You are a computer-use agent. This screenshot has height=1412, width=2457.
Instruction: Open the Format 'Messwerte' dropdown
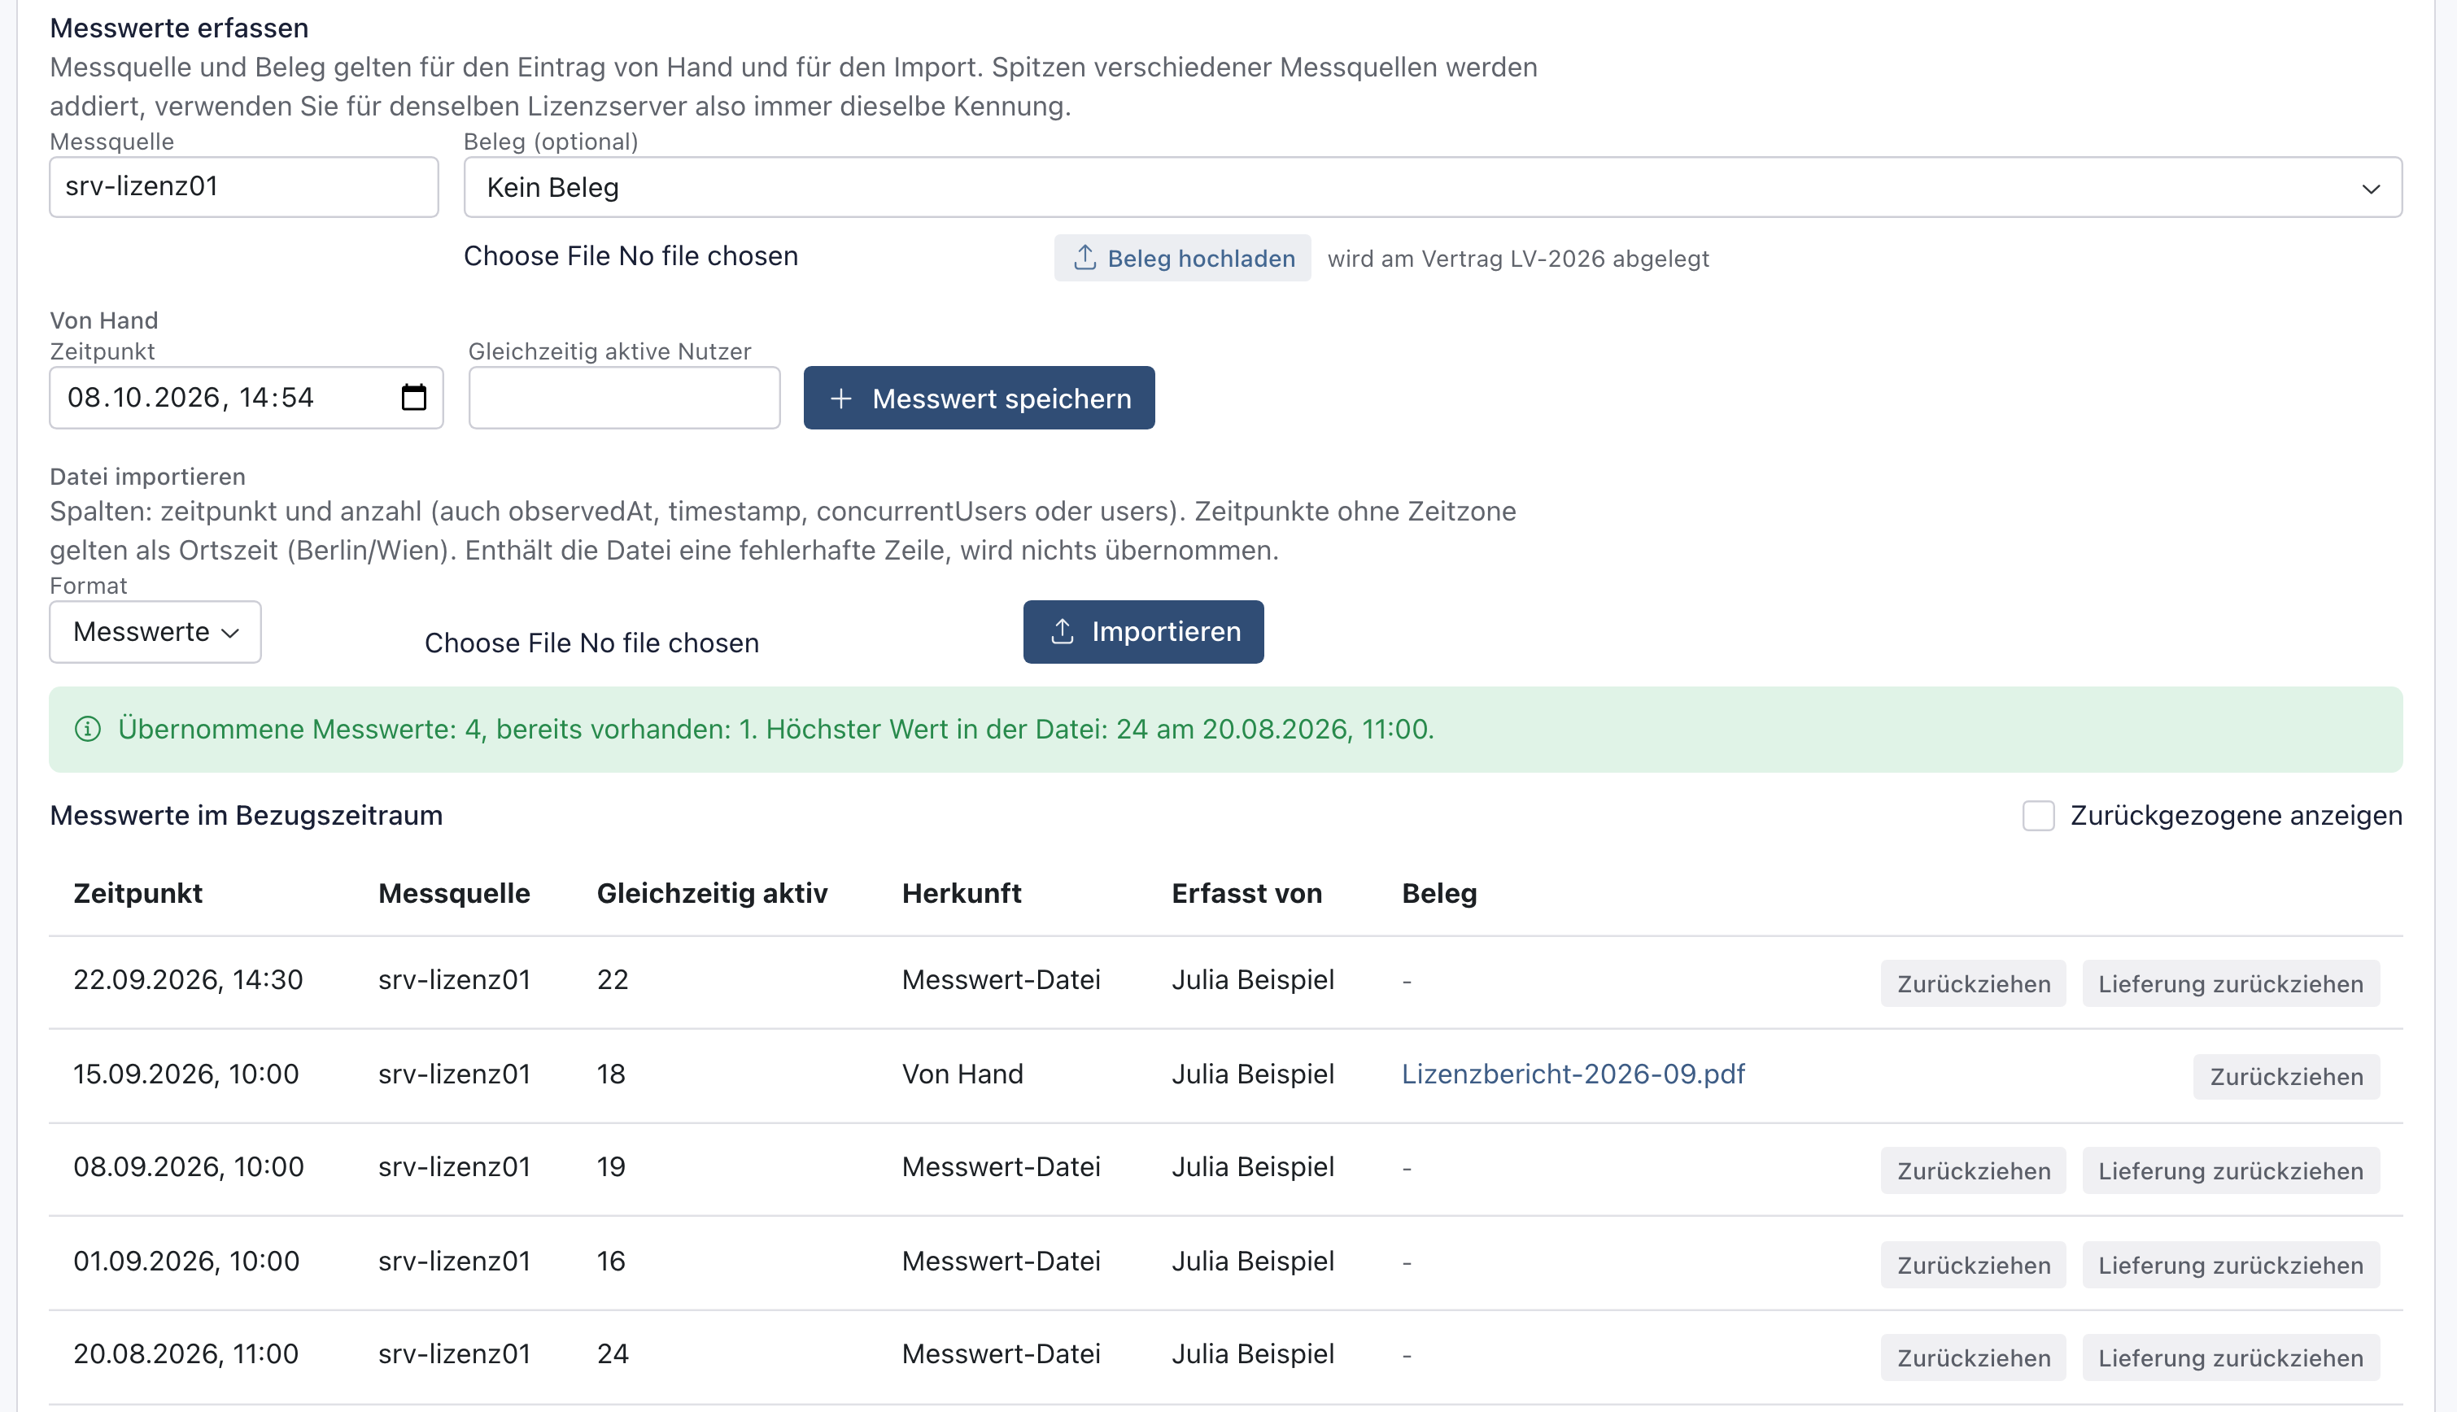click(x=155, y=632)
